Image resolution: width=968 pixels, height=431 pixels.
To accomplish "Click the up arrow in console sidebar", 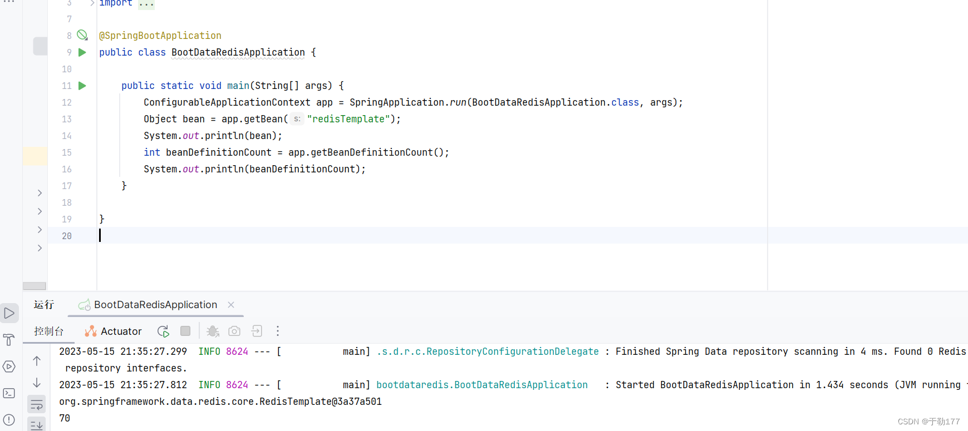I will tap(37, 361).
